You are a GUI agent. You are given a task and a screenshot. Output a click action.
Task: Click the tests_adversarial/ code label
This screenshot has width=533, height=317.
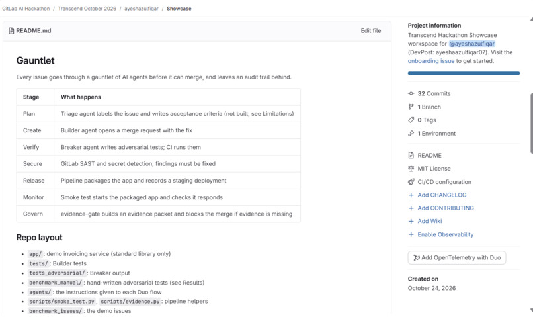[x=57, y=273]
